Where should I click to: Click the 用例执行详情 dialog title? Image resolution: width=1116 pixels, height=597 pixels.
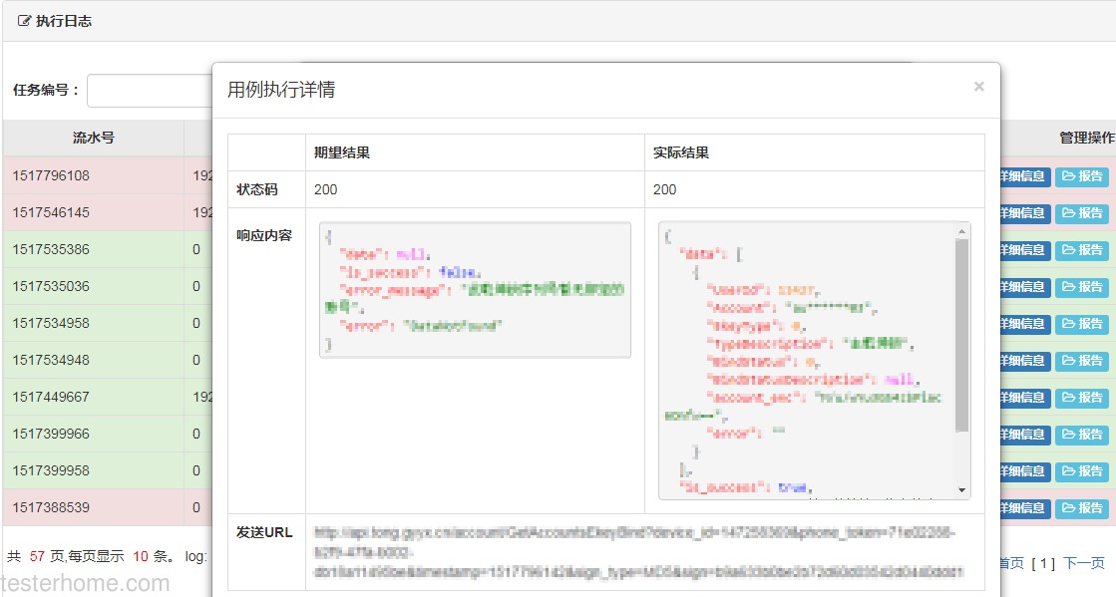point(281,90)
